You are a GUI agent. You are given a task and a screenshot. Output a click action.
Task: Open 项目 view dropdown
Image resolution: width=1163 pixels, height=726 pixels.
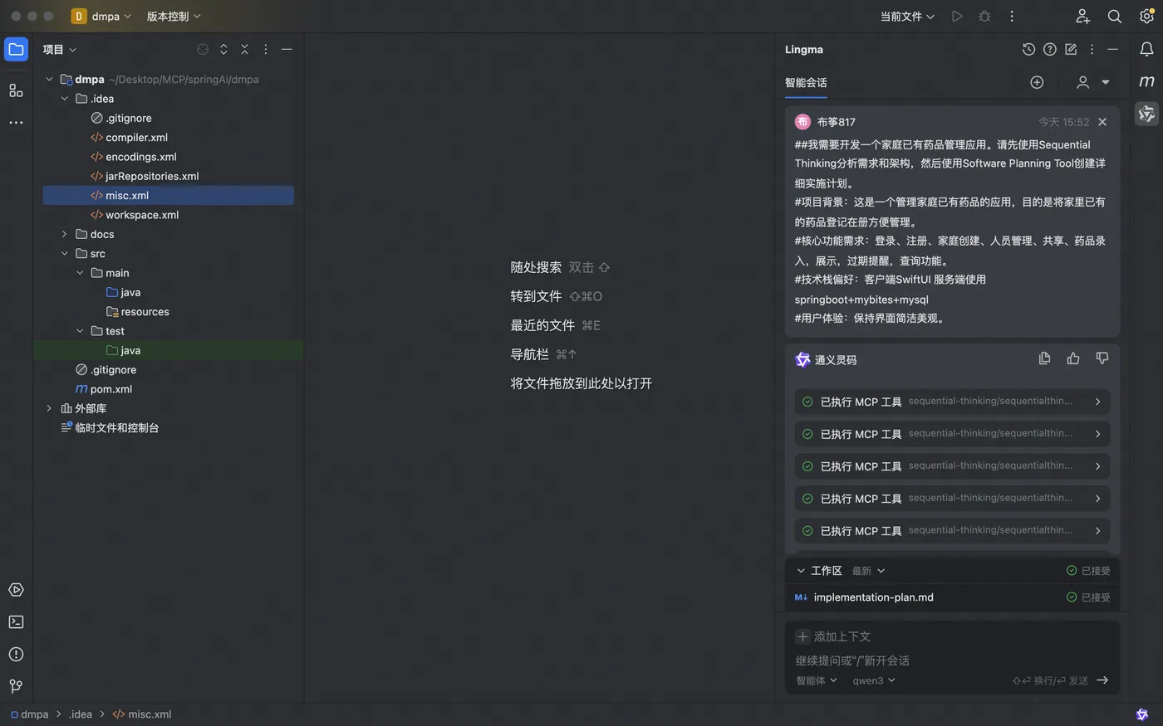click(x=60, y=50)
